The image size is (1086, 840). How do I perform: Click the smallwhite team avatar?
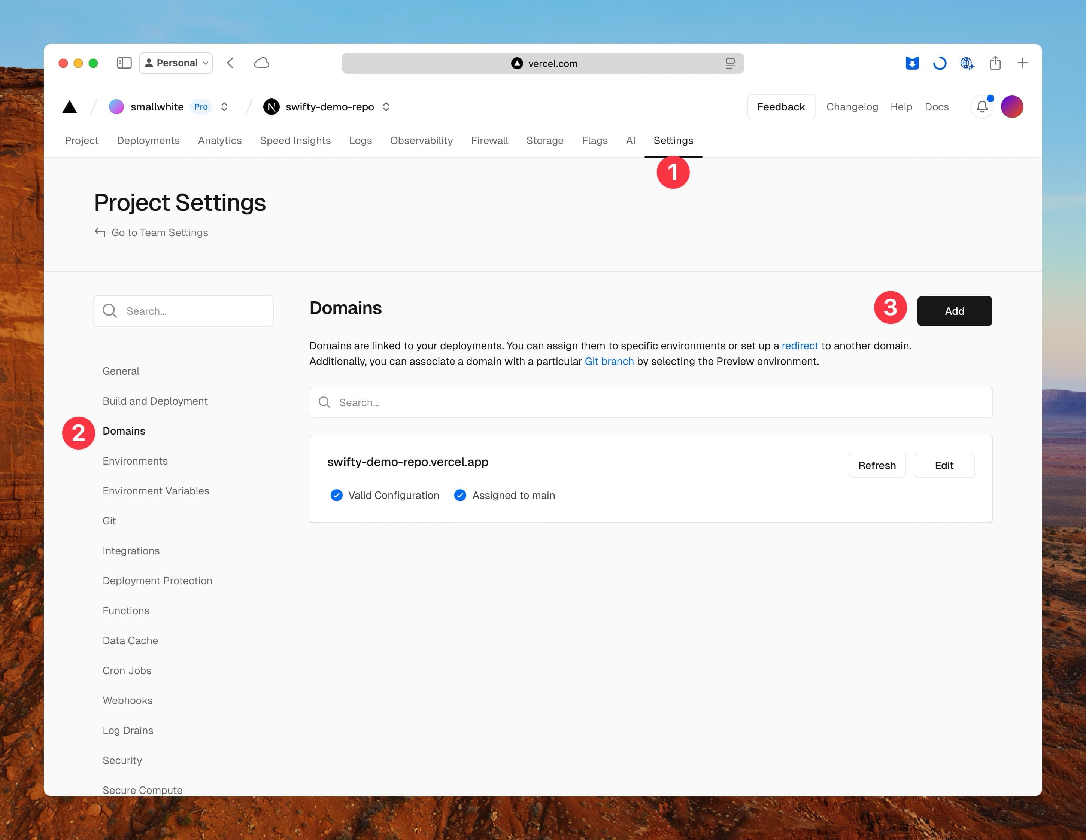(116, 107)
